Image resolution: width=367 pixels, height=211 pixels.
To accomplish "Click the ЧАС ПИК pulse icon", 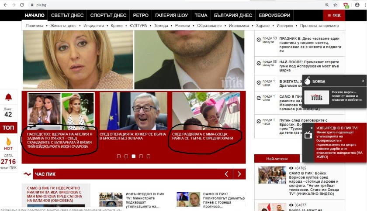I will pos(28,174).
